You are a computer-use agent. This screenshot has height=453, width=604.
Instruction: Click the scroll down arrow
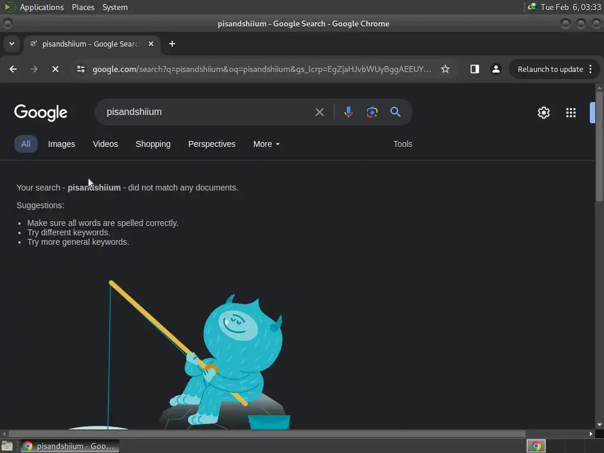599,425
